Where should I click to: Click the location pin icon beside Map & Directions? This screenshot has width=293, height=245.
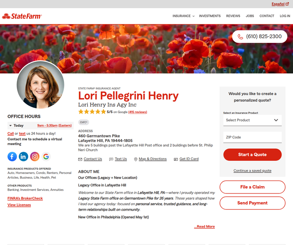[136, 159]
